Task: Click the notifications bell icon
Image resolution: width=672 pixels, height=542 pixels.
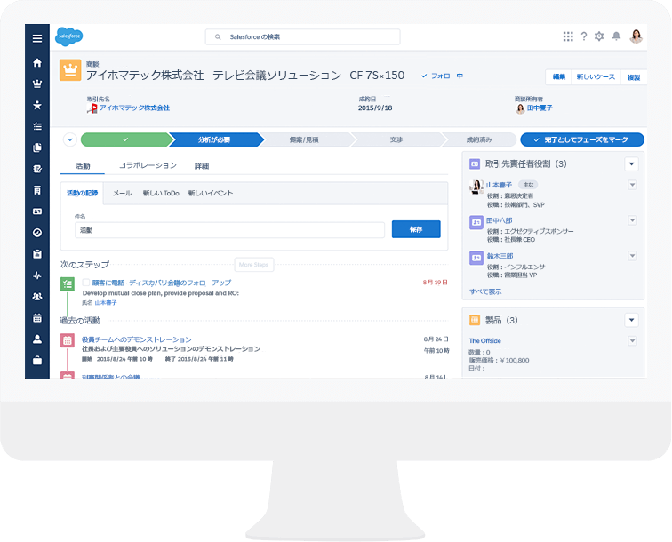Action: coord(616,36)
